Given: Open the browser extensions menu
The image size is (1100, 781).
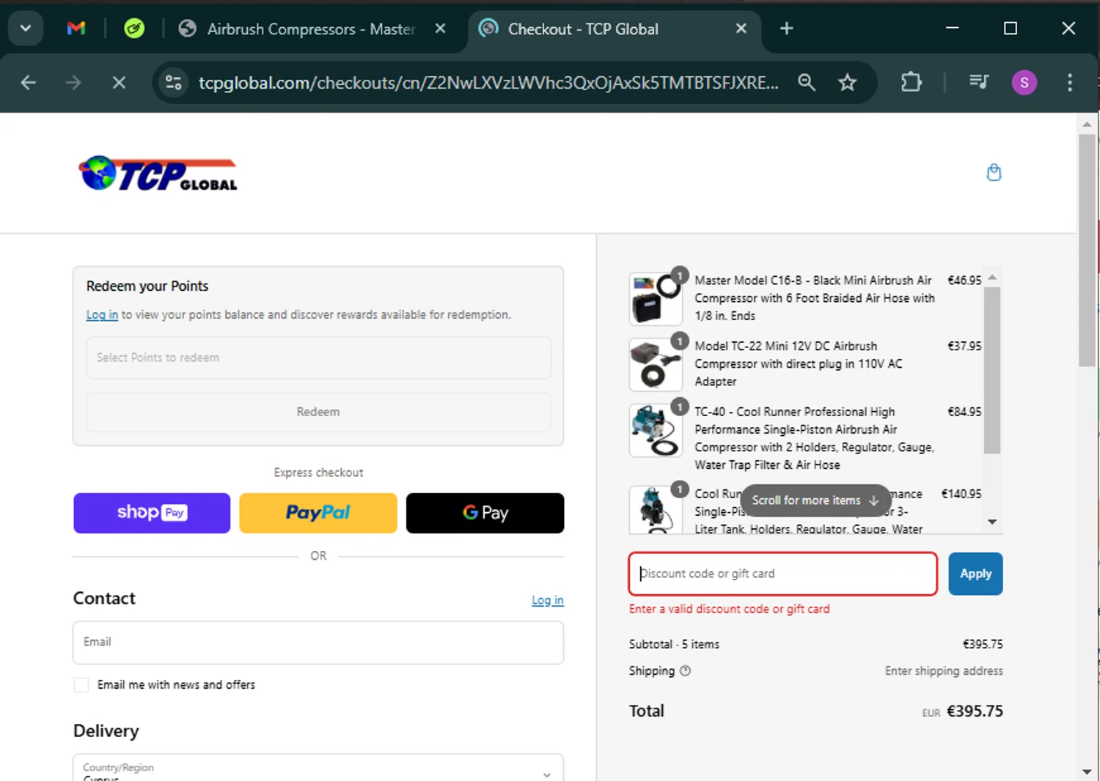Looking at the screenshot, I should 911,82.
